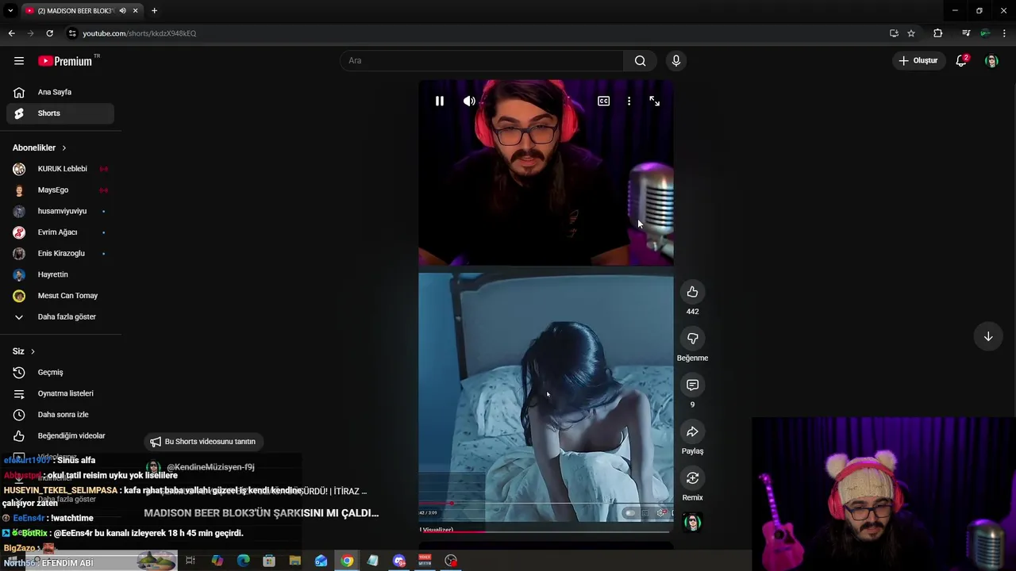The image size is (1016, 571).
Task: Share the Short using Paylaş
Action: pos(692,431)
